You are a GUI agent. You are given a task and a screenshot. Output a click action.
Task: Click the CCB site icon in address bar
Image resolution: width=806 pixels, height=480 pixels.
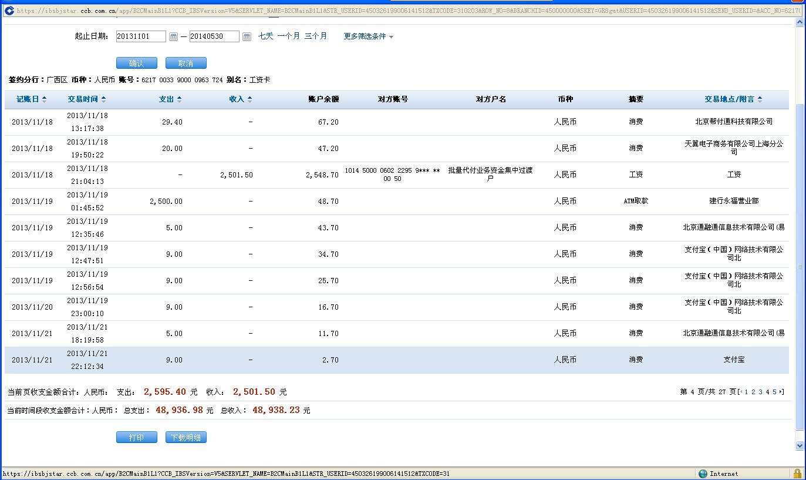click(x=9, y=11)
